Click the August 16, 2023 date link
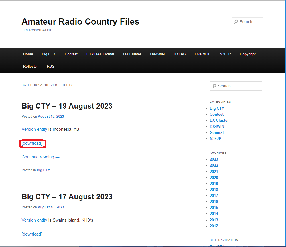This screenshot has width=286, height=247. pyautogui.click(x=51, y=207)
